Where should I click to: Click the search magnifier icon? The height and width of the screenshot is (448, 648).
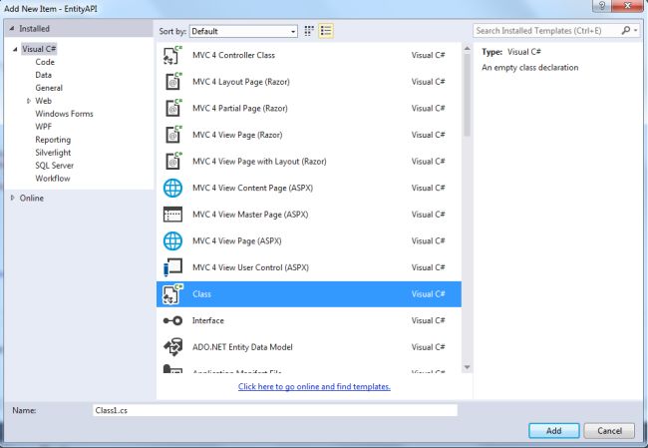[x=626, y=30]
